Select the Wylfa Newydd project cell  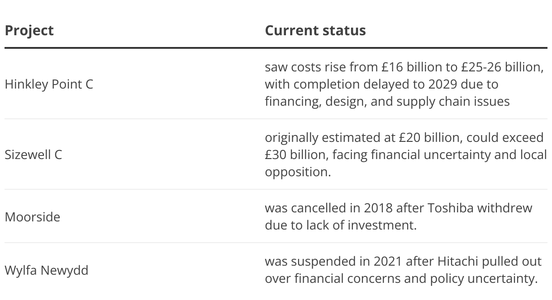[46, 271]
